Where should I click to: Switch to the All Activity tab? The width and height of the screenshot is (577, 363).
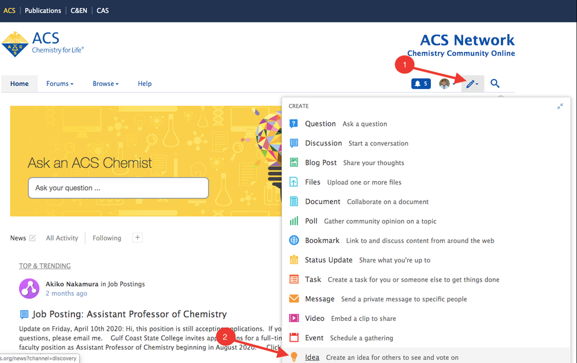(62, 238)
